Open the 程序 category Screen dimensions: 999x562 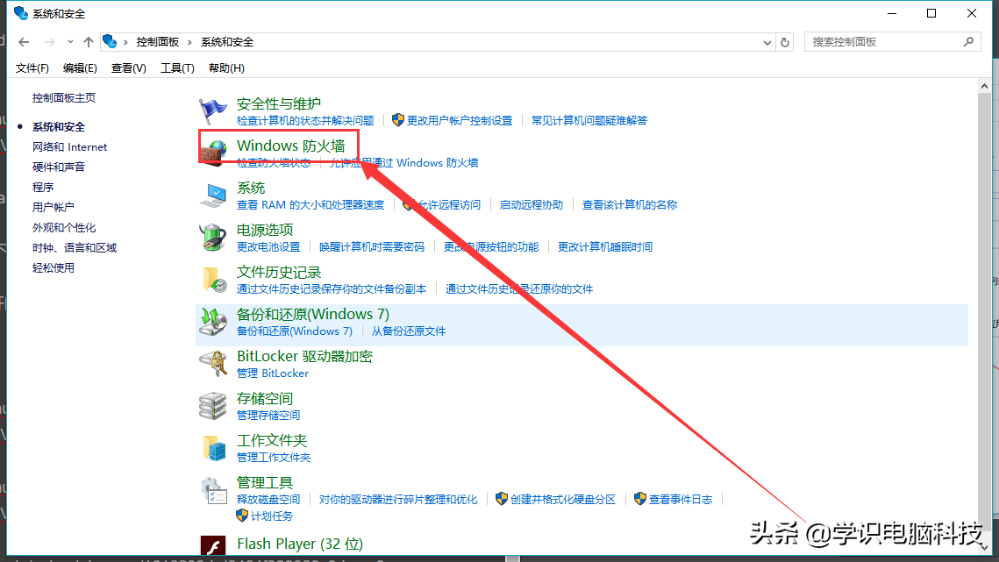click(x=43, y=188)
